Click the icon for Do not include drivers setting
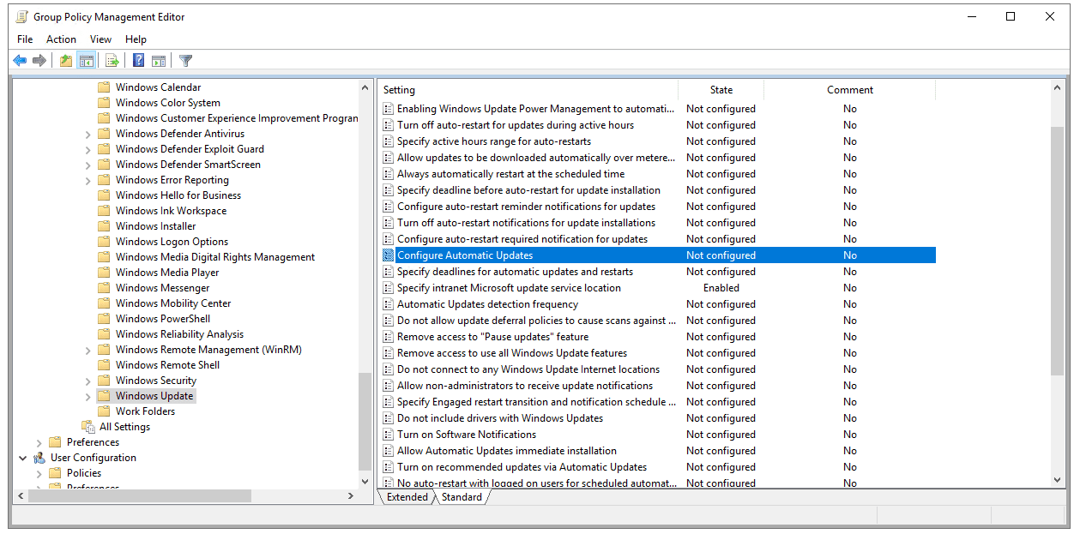This screenshot has width=1074, height=534. click(389, 418)
